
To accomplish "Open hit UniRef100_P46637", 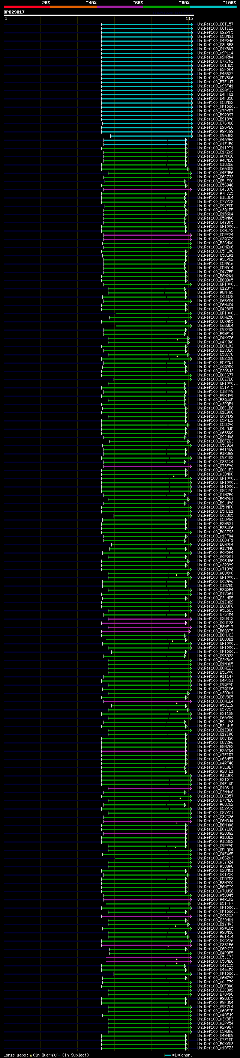I will point(215,74).
